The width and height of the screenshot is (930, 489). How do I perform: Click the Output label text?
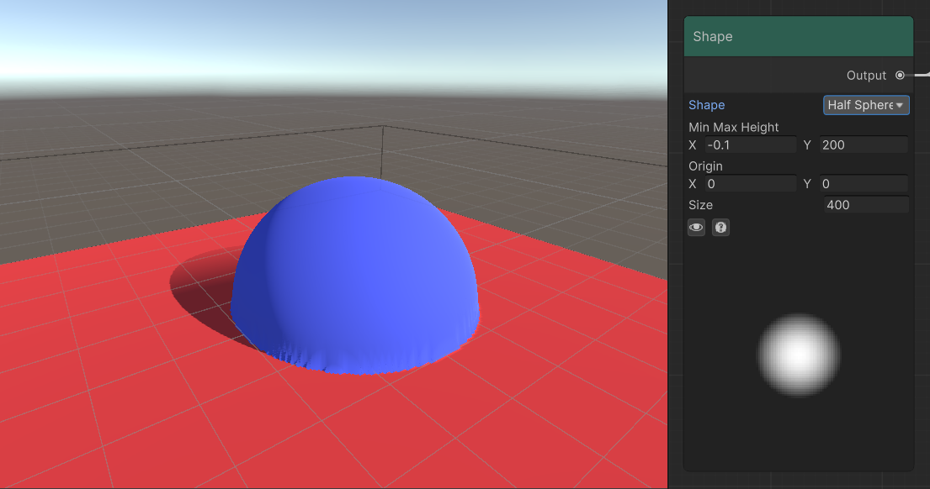point(866,76)
